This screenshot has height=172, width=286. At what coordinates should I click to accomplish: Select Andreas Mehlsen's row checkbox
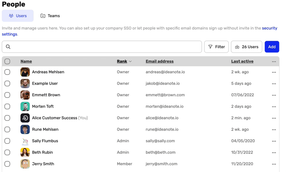coord(7,72)
